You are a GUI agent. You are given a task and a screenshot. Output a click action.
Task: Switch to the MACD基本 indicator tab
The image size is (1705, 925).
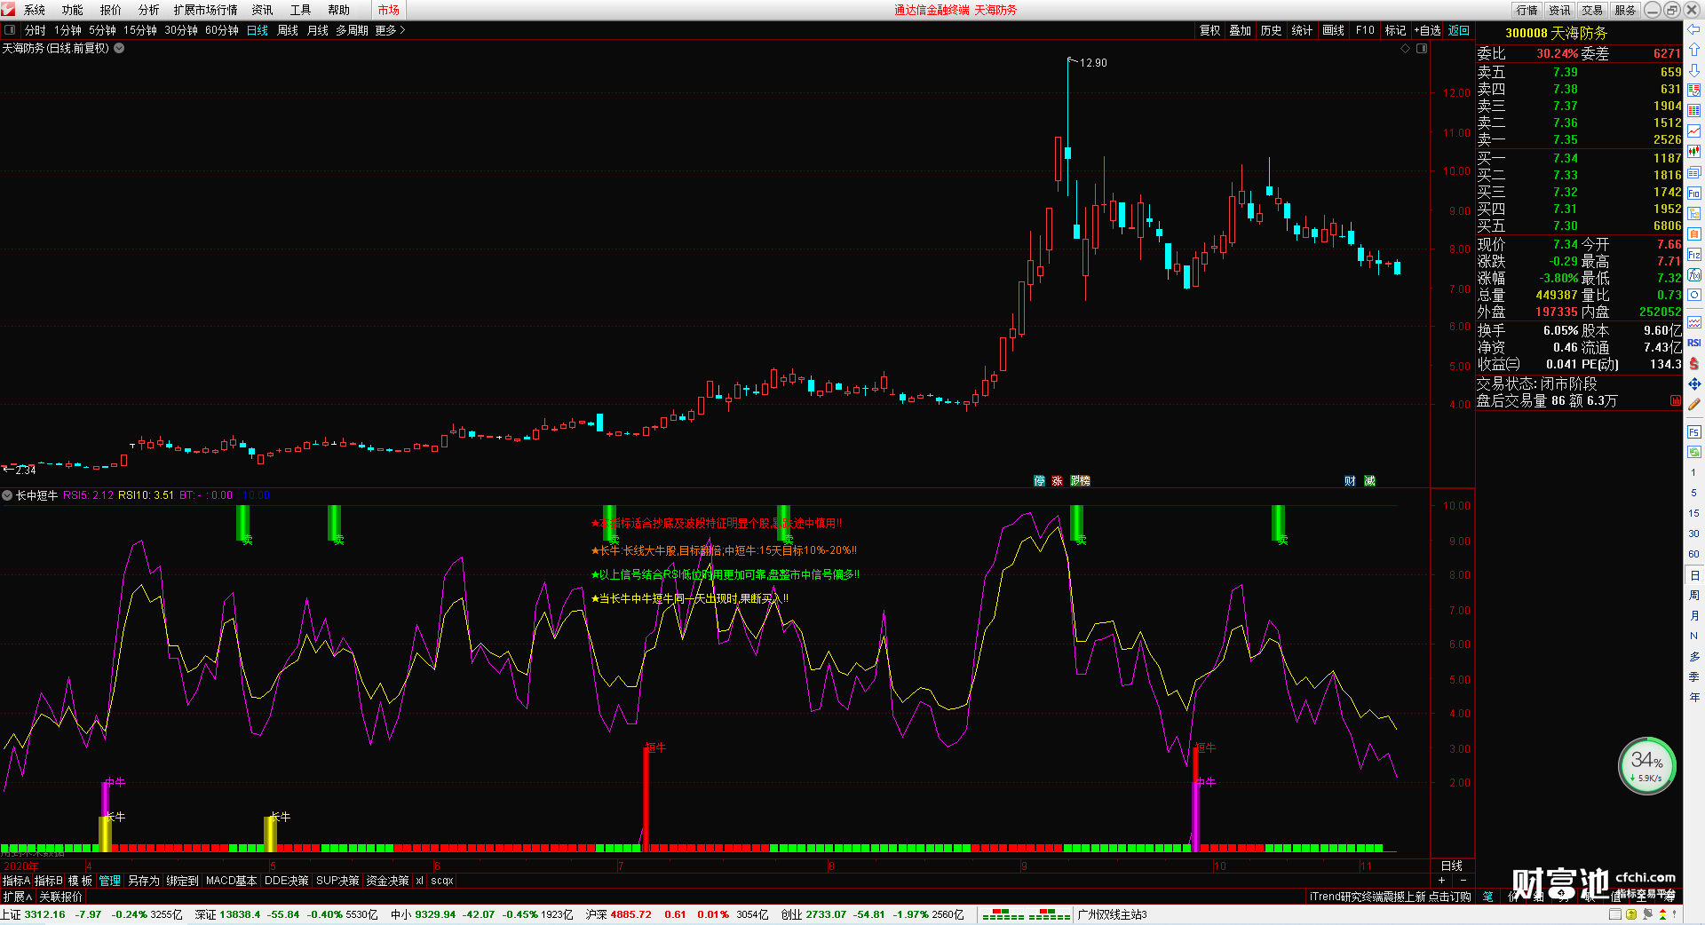[x=231, y=881]
